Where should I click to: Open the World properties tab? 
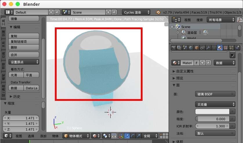point(191,48)
